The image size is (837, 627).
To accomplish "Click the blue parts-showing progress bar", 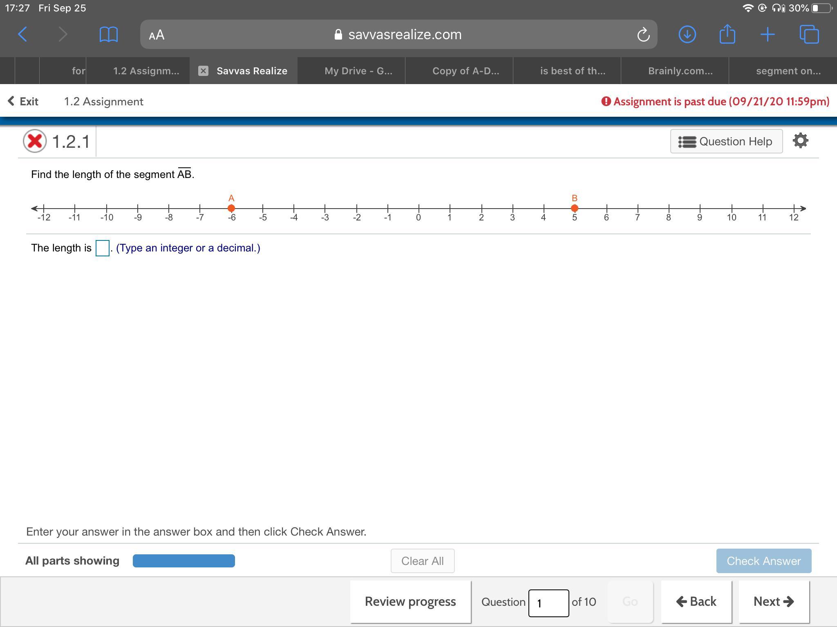I will tap(184, 561).
